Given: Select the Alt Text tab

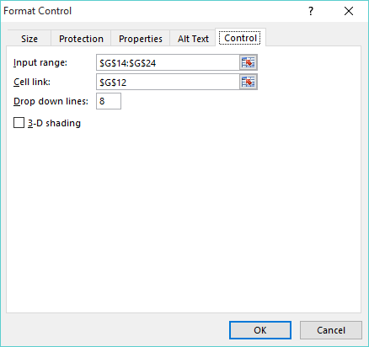Looking at the screenshot, I should pyautogui.click(x=193, y=39).
